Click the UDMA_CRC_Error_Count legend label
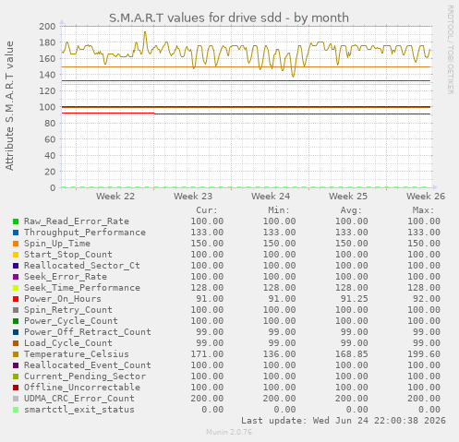 tap(79, 399)
